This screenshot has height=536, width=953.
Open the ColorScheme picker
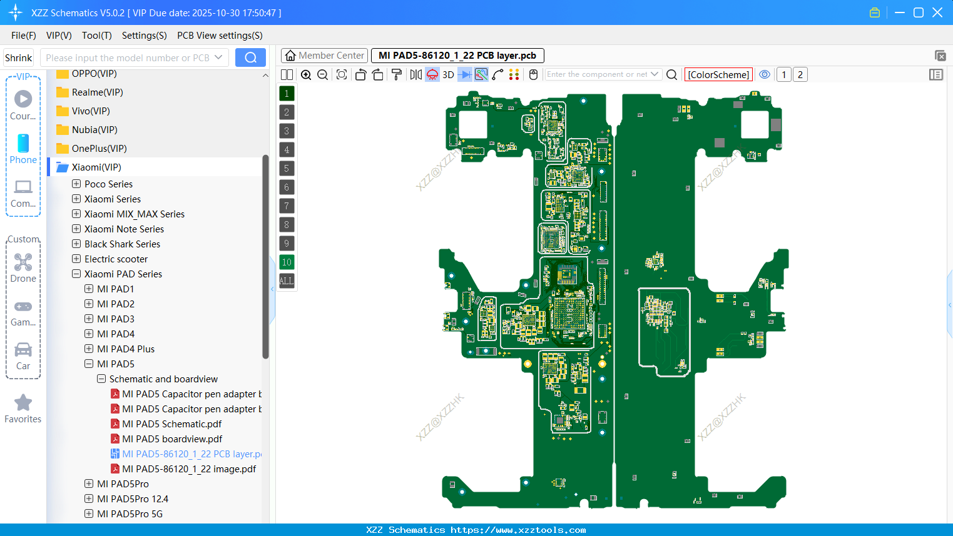pos(718,75)
